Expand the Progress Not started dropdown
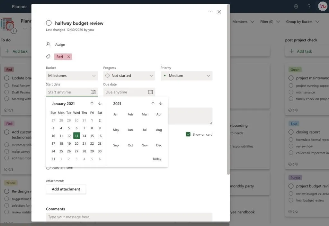329x226 pixels. pyautogui.click(x=129, y=76)
